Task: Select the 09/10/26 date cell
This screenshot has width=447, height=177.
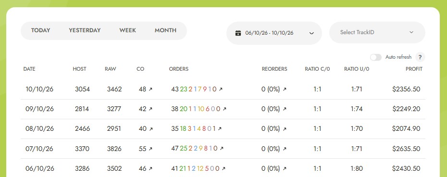Action: click(x=39, y=109)
